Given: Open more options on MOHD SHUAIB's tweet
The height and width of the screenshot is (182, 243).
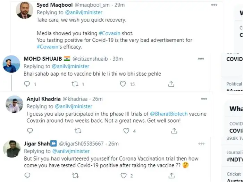Looking at the screenshot, I should [x=201, y=59].
